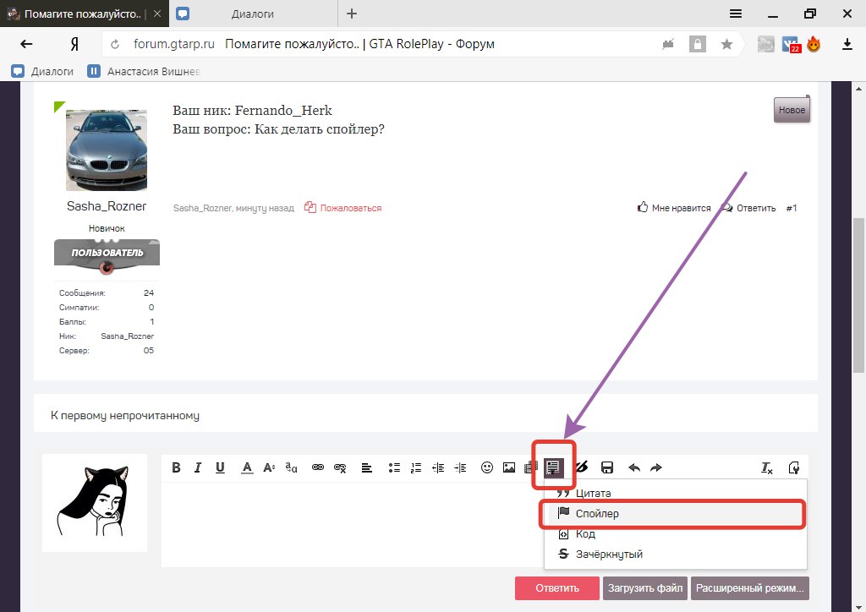Click the crossed-out eye toolbar icon
The width and height of the screenshot is (866, 612).
coord(581,467)
